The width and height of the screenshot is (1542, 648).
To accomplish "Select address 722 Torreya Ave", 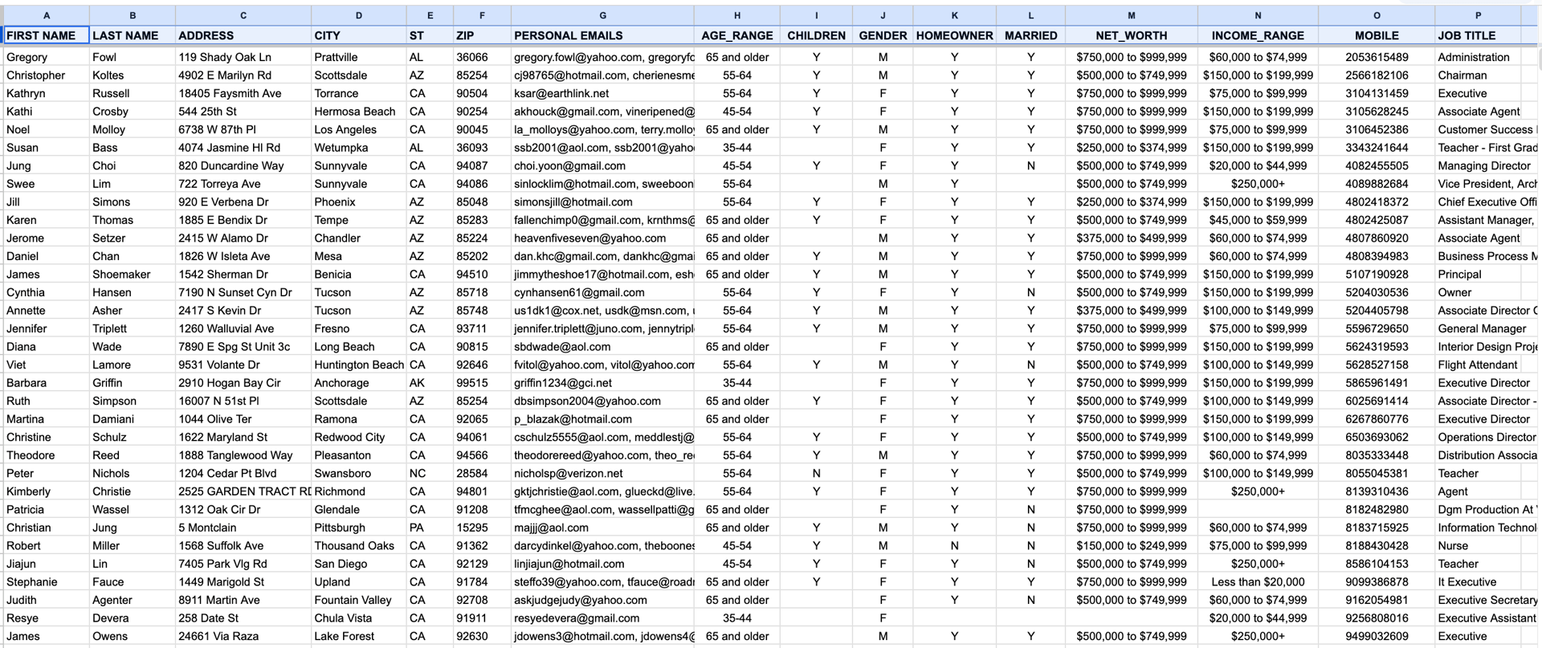I will click(x=243, y=184).
